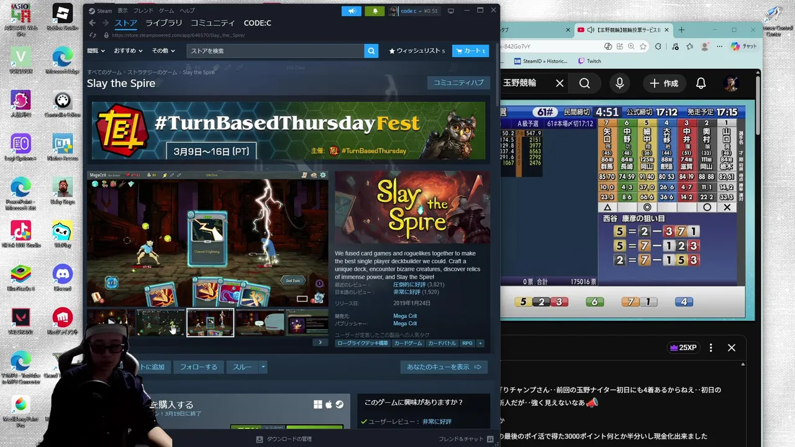
Task: Click カードゲーム tag
Action: coord(408,343)
